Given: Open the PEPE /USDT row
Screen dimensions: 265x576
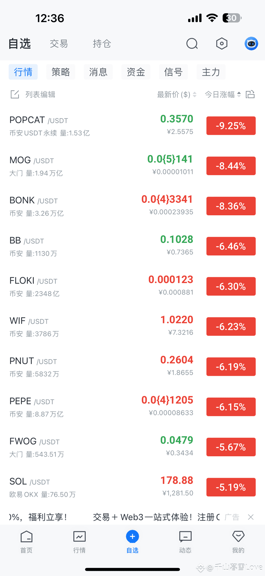Looking at the screenshot, I should click(x=132, y=407).
